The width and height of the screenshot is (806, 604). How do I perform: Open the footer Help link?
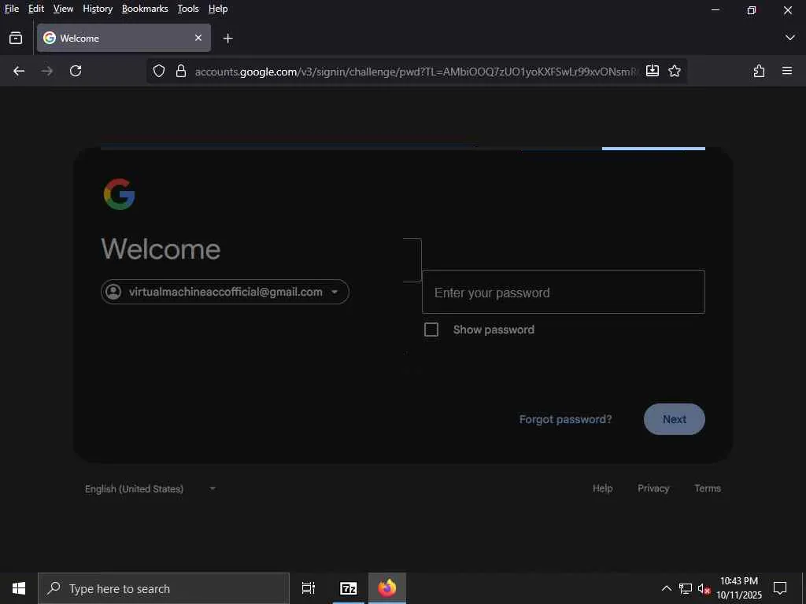point(602,488)
